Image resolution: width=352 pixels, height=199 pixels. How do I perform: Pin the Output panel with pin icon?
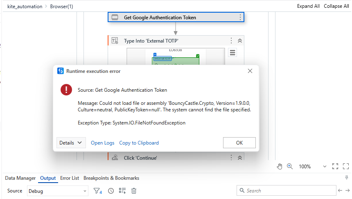point(347,178)
